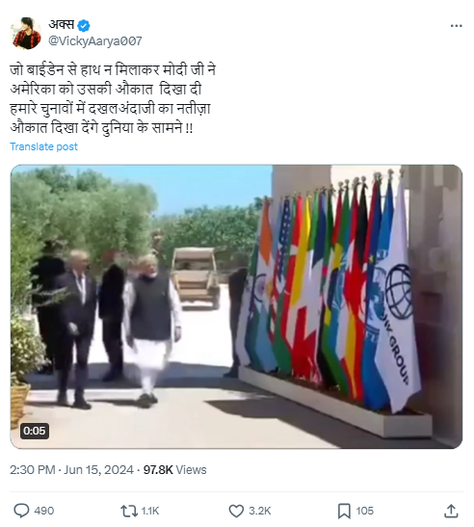Click the Hindi post text

113,99
